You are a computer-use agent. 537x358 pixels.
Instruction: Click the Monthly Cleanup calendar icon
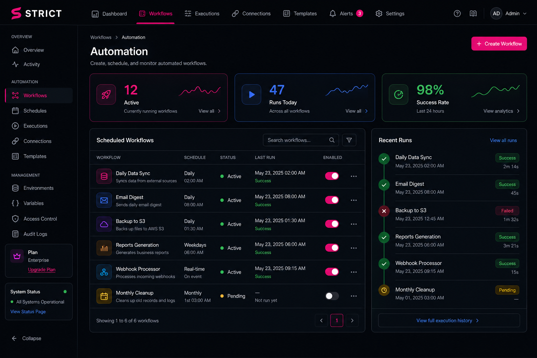tap(104, 296)
